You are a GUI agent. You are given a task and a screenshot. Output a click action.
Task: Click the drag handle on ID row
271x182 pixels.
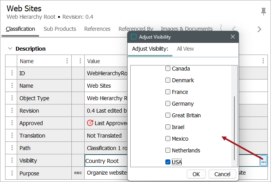click(x=11, y=73)
